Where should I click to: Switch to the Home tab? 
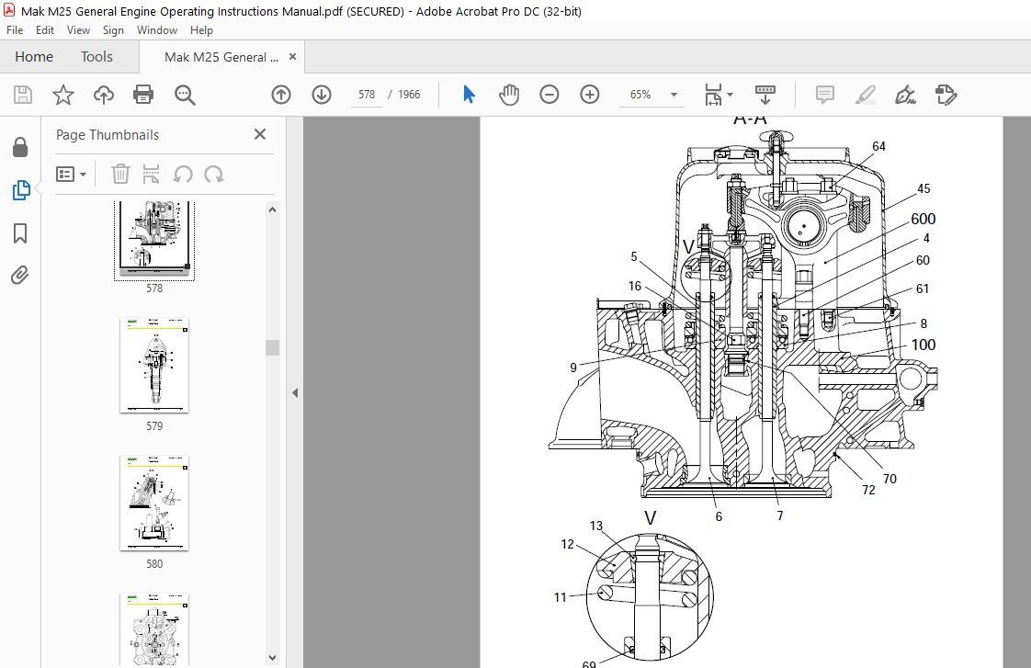[34, 57]
